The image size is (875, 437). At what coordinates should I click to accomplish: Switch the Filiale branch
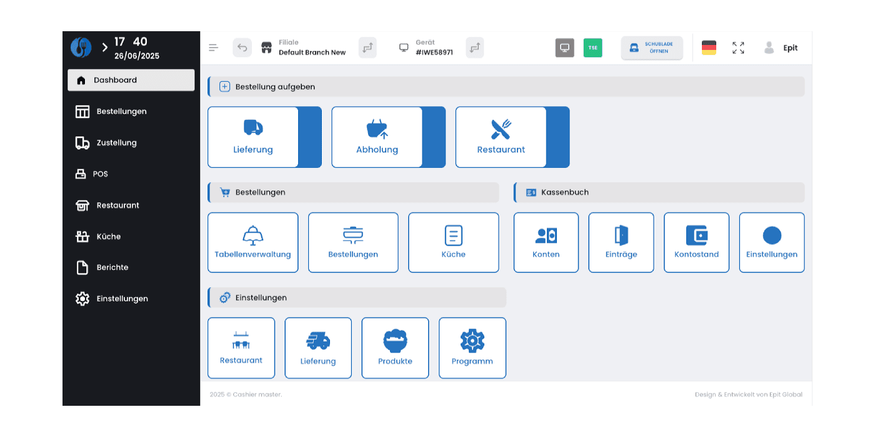367,48
